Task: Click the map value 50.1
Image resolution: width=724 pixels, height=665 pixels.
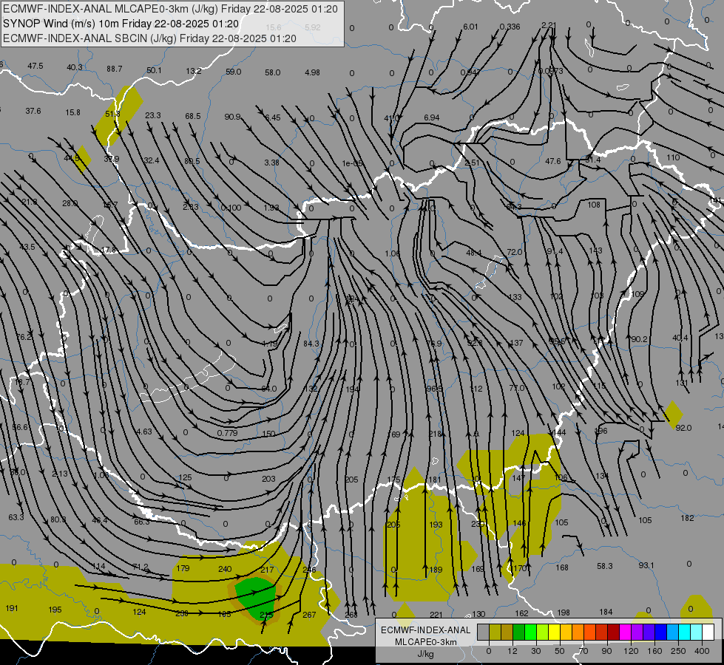Action: pos(154,70)
